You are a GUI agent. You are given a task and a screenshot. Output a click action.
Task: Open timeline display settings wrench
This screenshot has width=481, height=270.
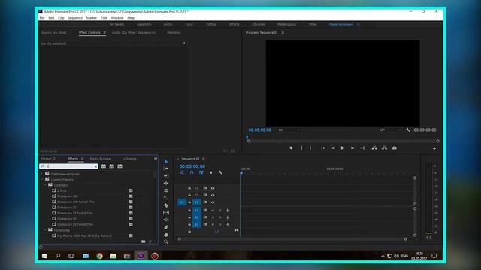point(220,173)
